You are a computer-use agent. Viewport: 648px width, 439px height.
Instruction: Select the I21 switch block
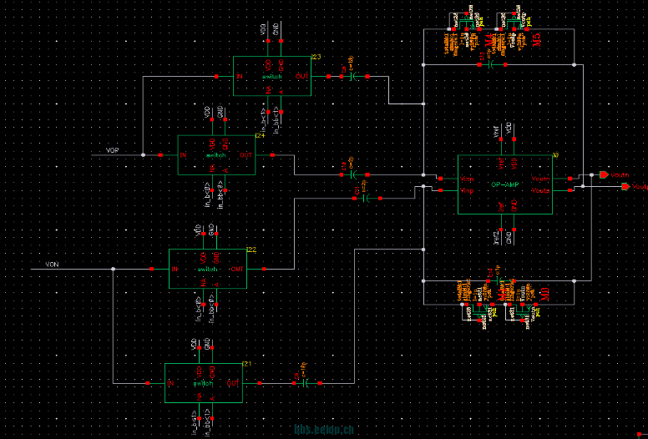coord(202,383)
